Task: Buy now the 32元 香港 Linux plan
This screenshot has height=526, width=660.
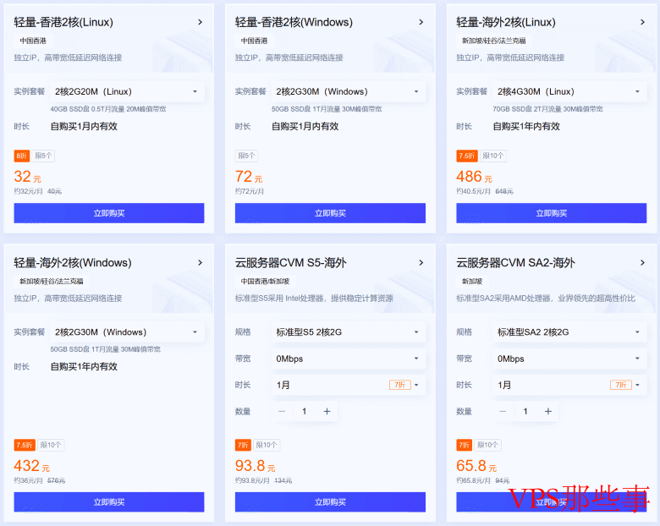Action: pos(109,213)
